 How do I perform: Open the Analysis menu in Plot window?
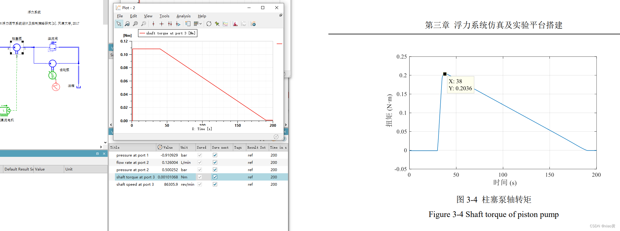tap(183, 16)
